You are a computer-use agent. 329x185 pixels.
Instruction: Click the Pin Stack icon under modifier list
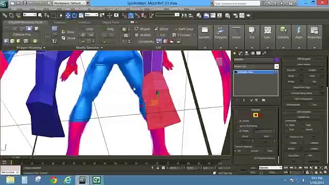237,100
